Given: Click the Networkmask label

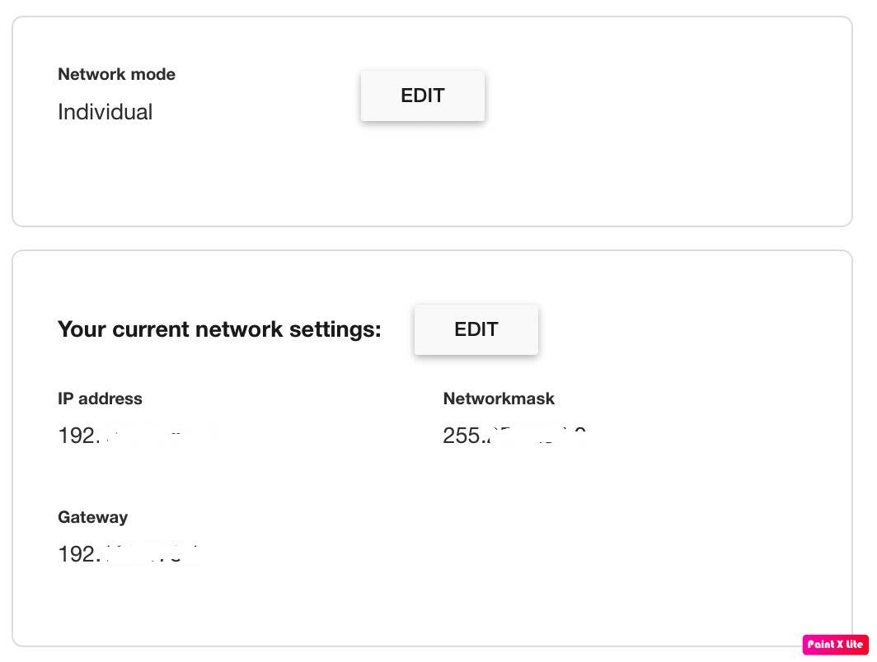Looking at the screenshot, I should pos(499,399).
